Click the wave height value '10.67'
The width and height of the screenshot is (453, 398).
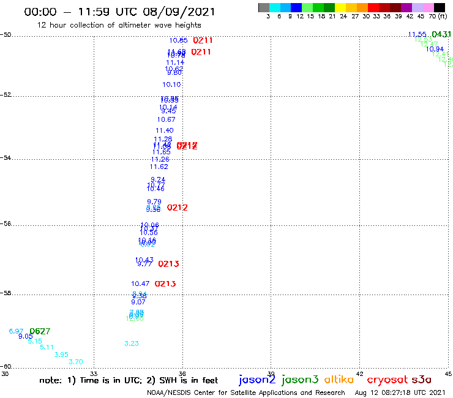[x=166, y=119]
